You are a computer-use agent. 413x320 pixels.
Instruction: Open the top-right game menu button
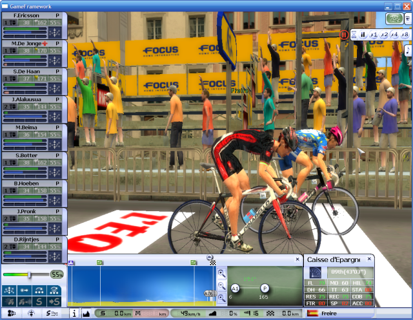tap(394, 19)
